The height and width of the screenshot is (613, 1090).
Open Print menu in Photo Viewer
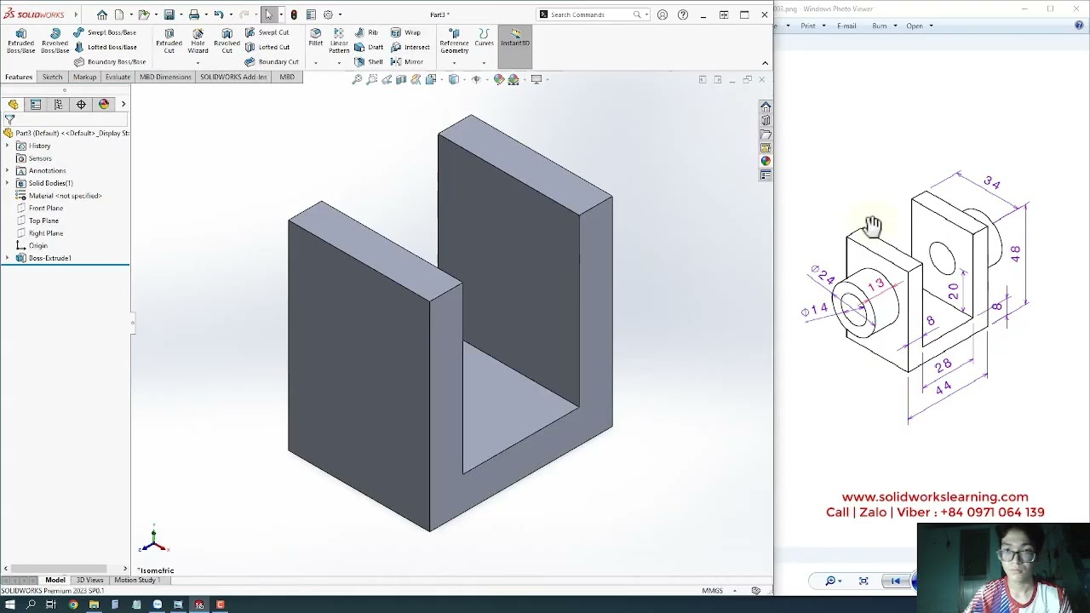811,26
